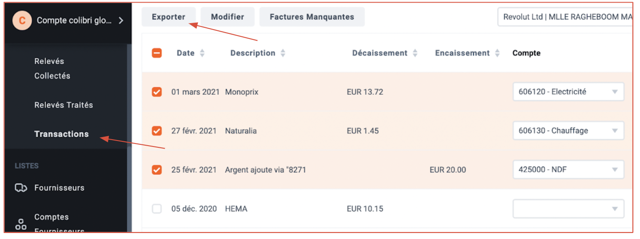640x239 pixels.
Task: Click the Exporter button
Action: 169,17
